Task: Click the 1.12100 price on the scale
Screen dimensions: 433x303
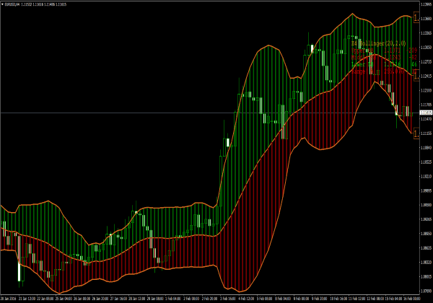Action: pyautogui.click(x=427, y=90)
